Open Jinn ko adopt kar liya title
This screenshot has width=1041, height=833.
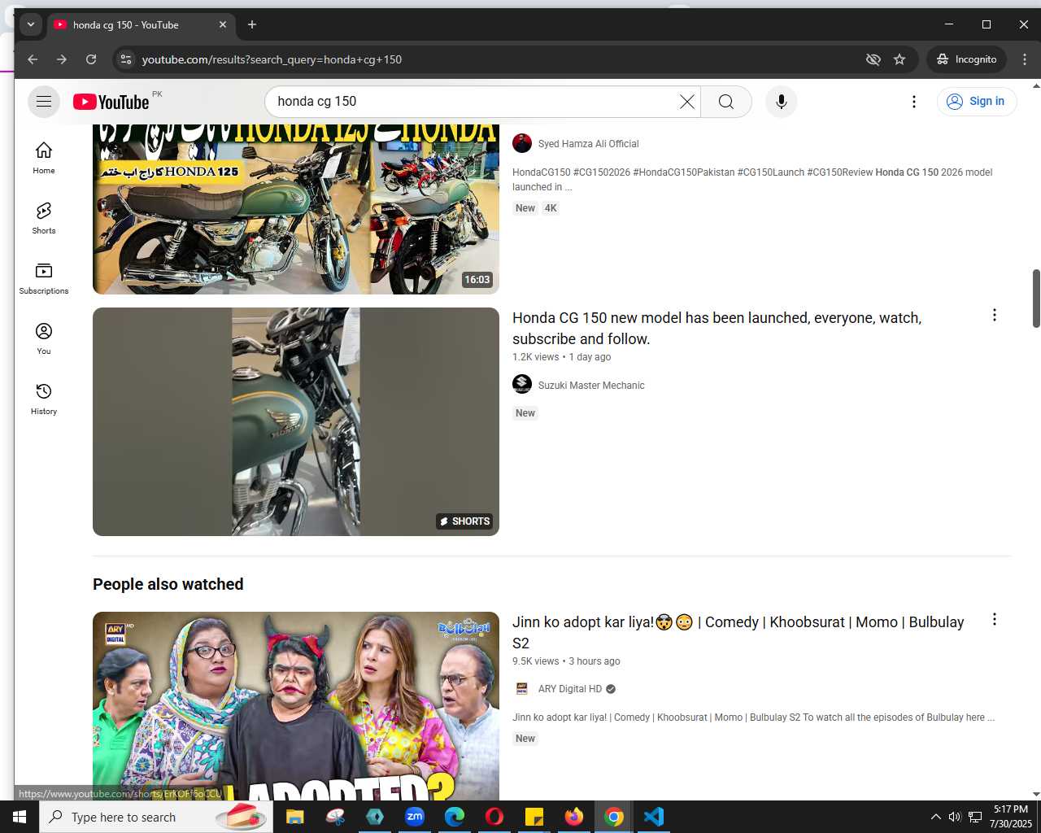point(738,632)
